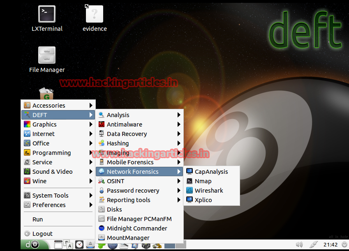Click the deft 8-ball start menu button
This screenshot has width=349, height=251.
click(x=35, y=245)
